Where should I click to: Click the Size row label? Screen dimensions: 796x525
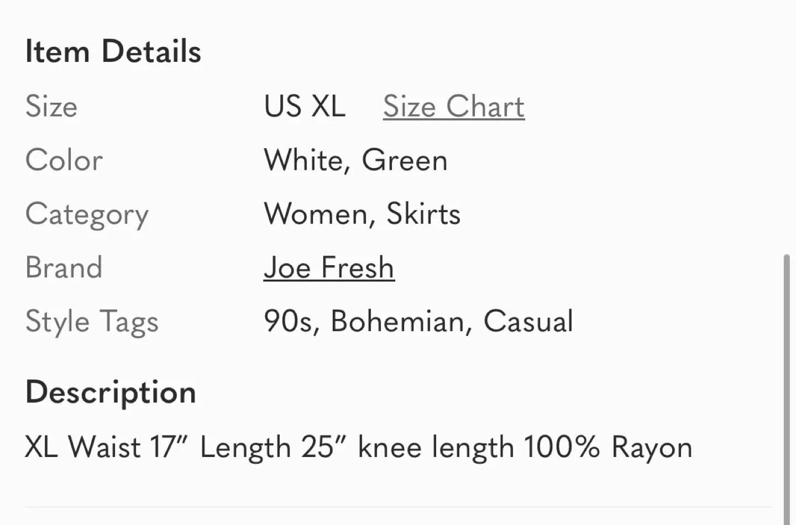(51, 107)
